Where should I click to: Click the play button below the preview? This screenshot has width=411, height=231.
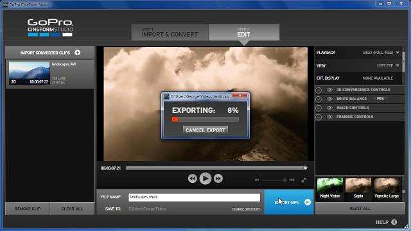coord(205,178)
